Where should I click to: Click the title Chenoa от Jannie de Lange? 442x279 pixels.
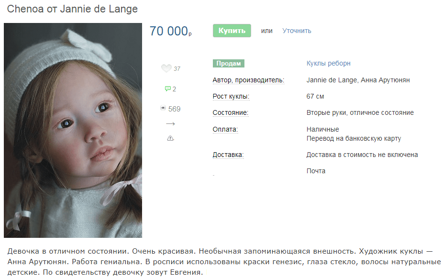tap(72, 9)
